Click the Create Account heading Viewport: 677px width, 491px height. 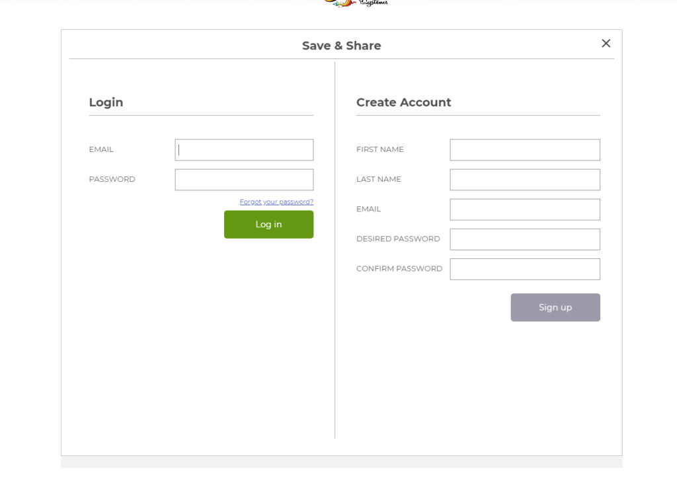(x=403, y=102)
